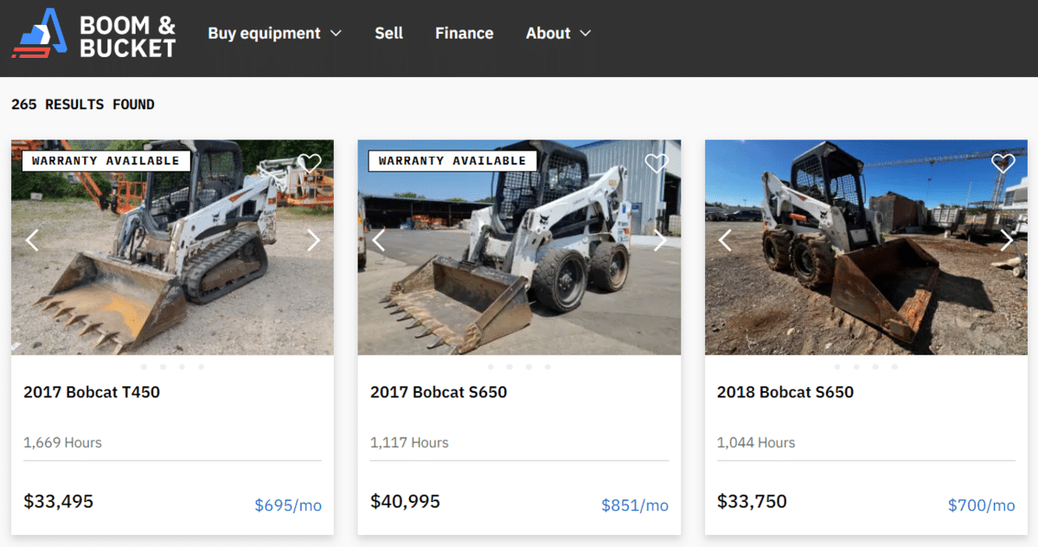Advance to next image of 2017 S650
Image resolution: width=1038 pixels, height=547 pixels.
pos(660,241)
